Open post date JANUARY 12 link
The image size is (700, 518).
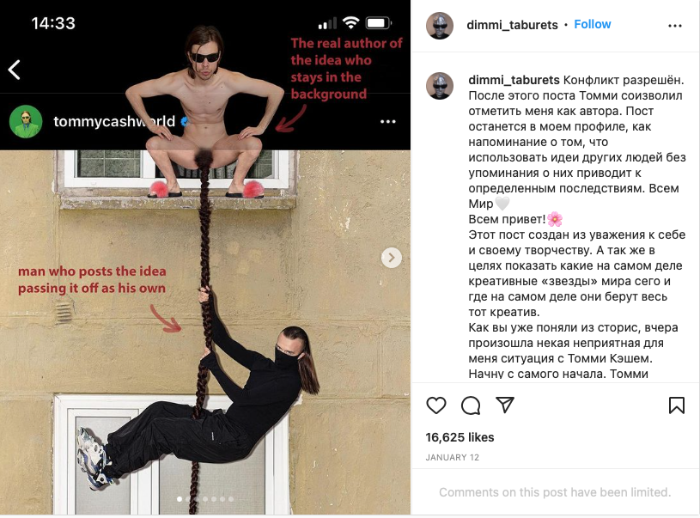pyautogui.click(x=453, y=457)
